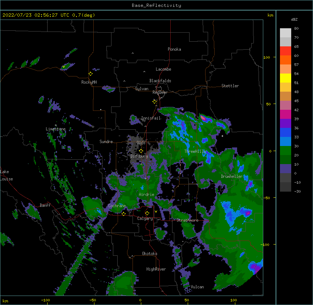This screenshot has width=313, height=305.
Task: Pick the red 60-65 dBZ legend swatch
Action: (285, 51)
